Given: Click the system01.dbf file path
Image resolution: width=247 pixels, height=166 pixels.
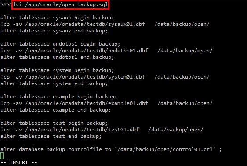Looking at the screenshot, I should 85,77.
